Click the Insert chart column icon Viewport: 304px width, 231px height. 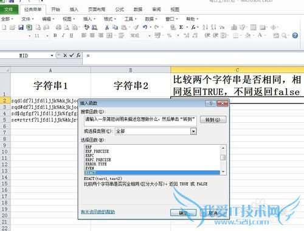(234, 27)
